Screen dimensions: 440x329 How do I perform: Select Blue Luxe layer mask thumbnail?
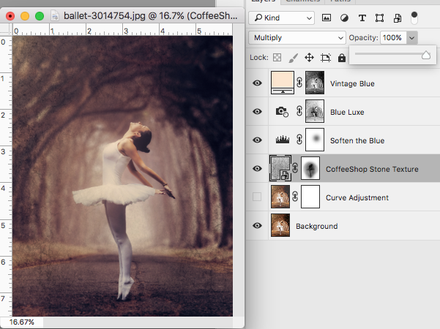coord(315,111)
